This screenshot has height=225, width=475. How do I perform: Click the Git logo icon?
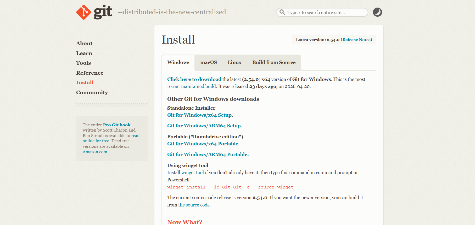94,12
